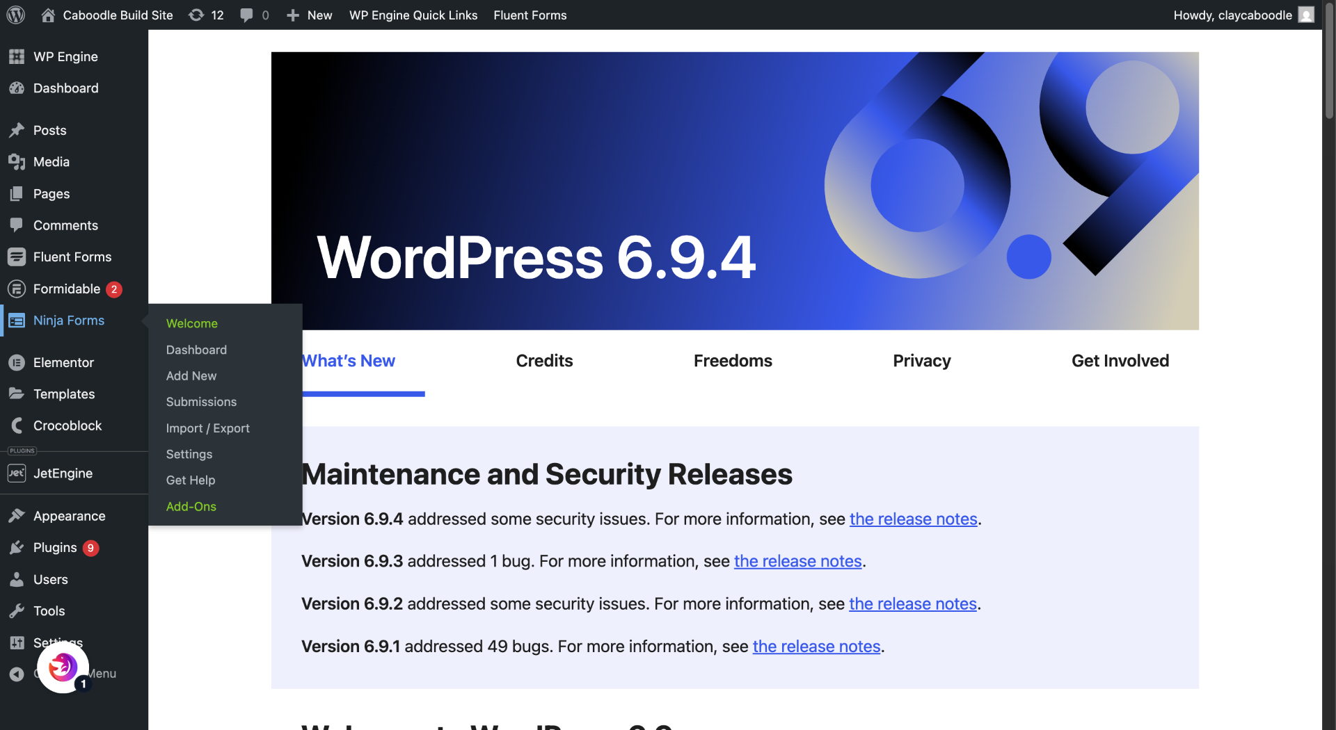The width and height of the screenshot is (1336, 730).
Task: Click the red 2 badge beside Formidable
Action: [x=114, y=289]
